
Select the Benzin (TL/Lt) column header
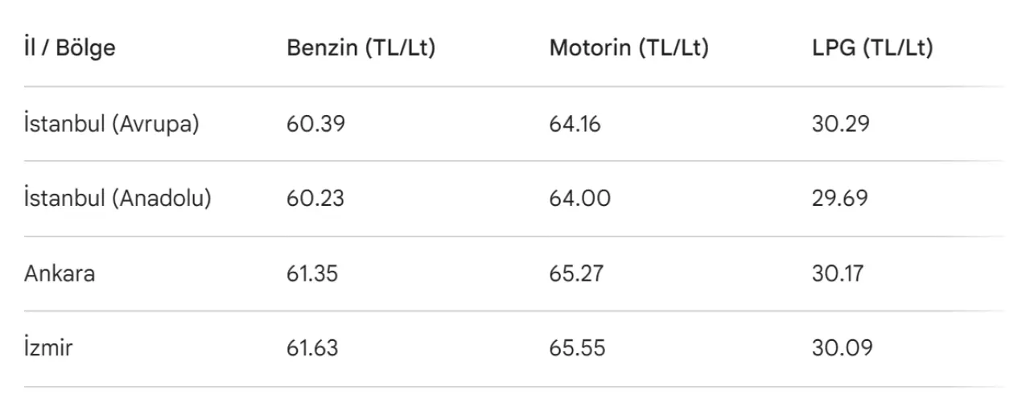(x=360, y=48)
